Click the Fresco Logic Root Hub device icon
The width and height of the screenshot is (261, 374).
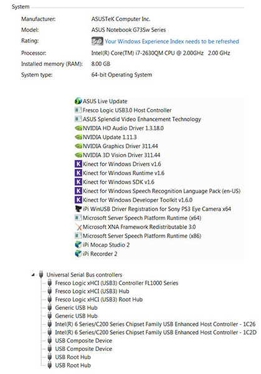point(50,299)
